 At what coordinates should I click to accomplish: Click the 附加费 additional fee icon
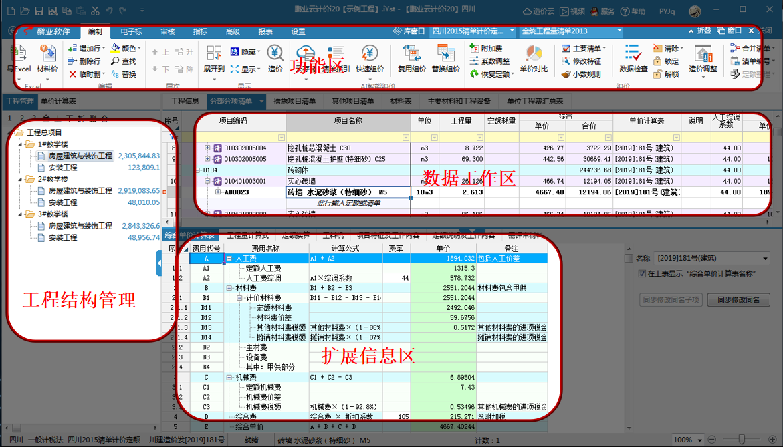tap(474, 48)
